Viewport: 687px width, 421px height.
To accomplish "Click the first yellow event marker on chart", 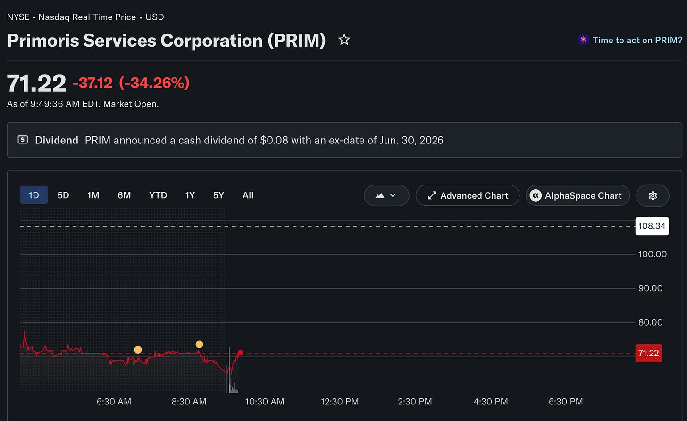I will [138, 350].
